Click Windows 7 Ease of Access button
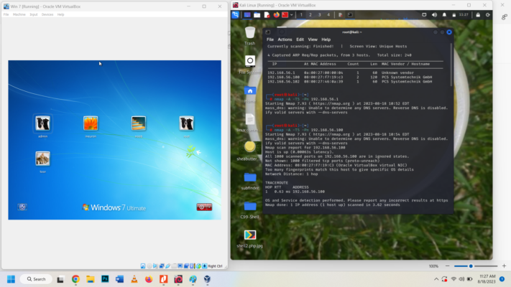This screenshot has width=511, height=287. pyautogui.click(x=22, y=207)
